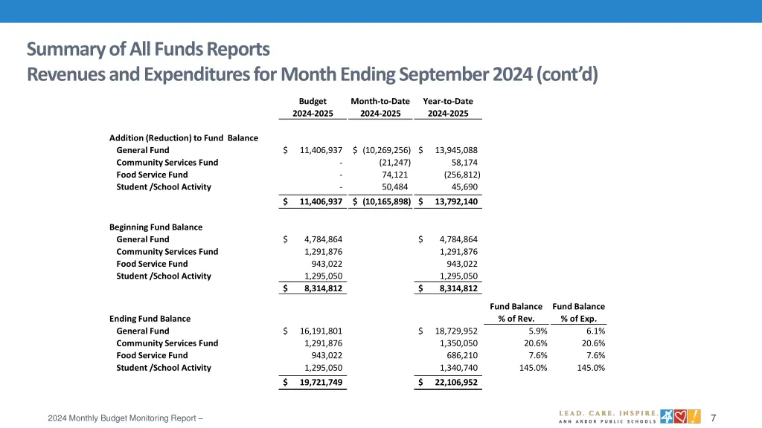Click "4,784,864" in the Budget column
762x428 pixels.
click(x=323, y=239)
